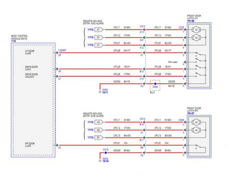Image resolution: width=228 pixels, height=176 pixels.
Task: Select the DRVR DOOR LOCK label
Action: [31, 68]
